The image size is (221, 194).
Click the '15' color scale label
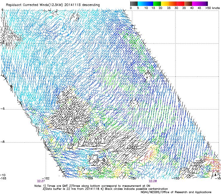(153, 8)
